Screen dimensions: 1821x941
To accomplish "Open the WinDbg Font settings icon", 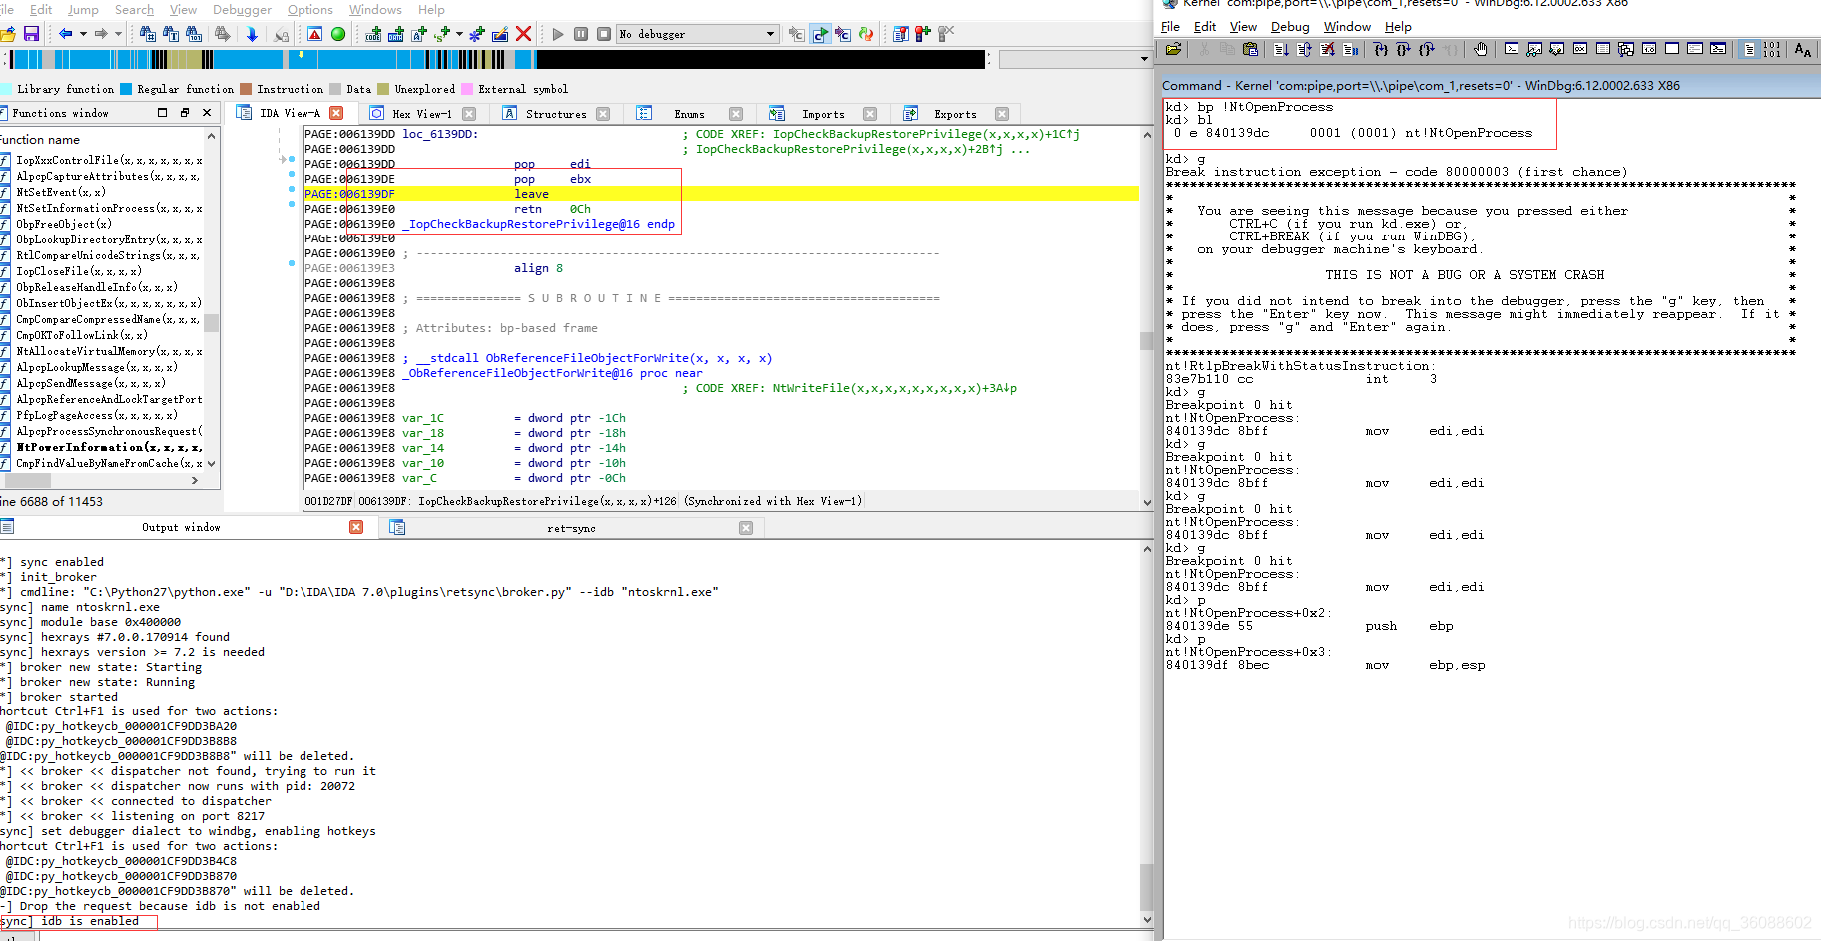I will coord(1802,49).
